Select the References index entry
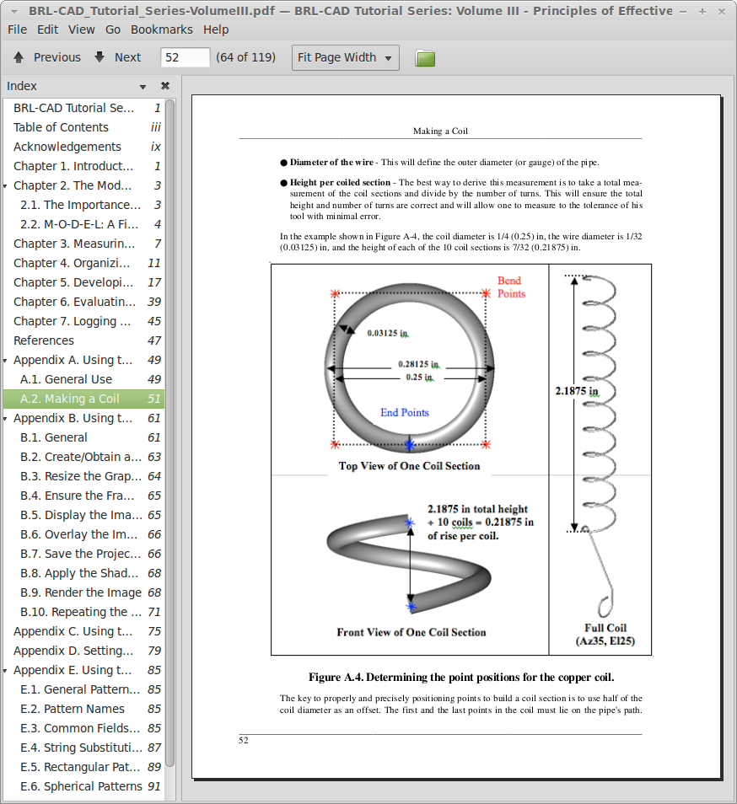This screenshot has width=737, height=804. pos(44,340)
